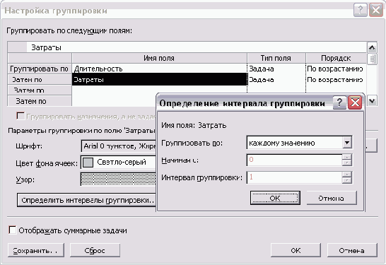Click the Интервал группировки input field

click(x=294, y=177)
